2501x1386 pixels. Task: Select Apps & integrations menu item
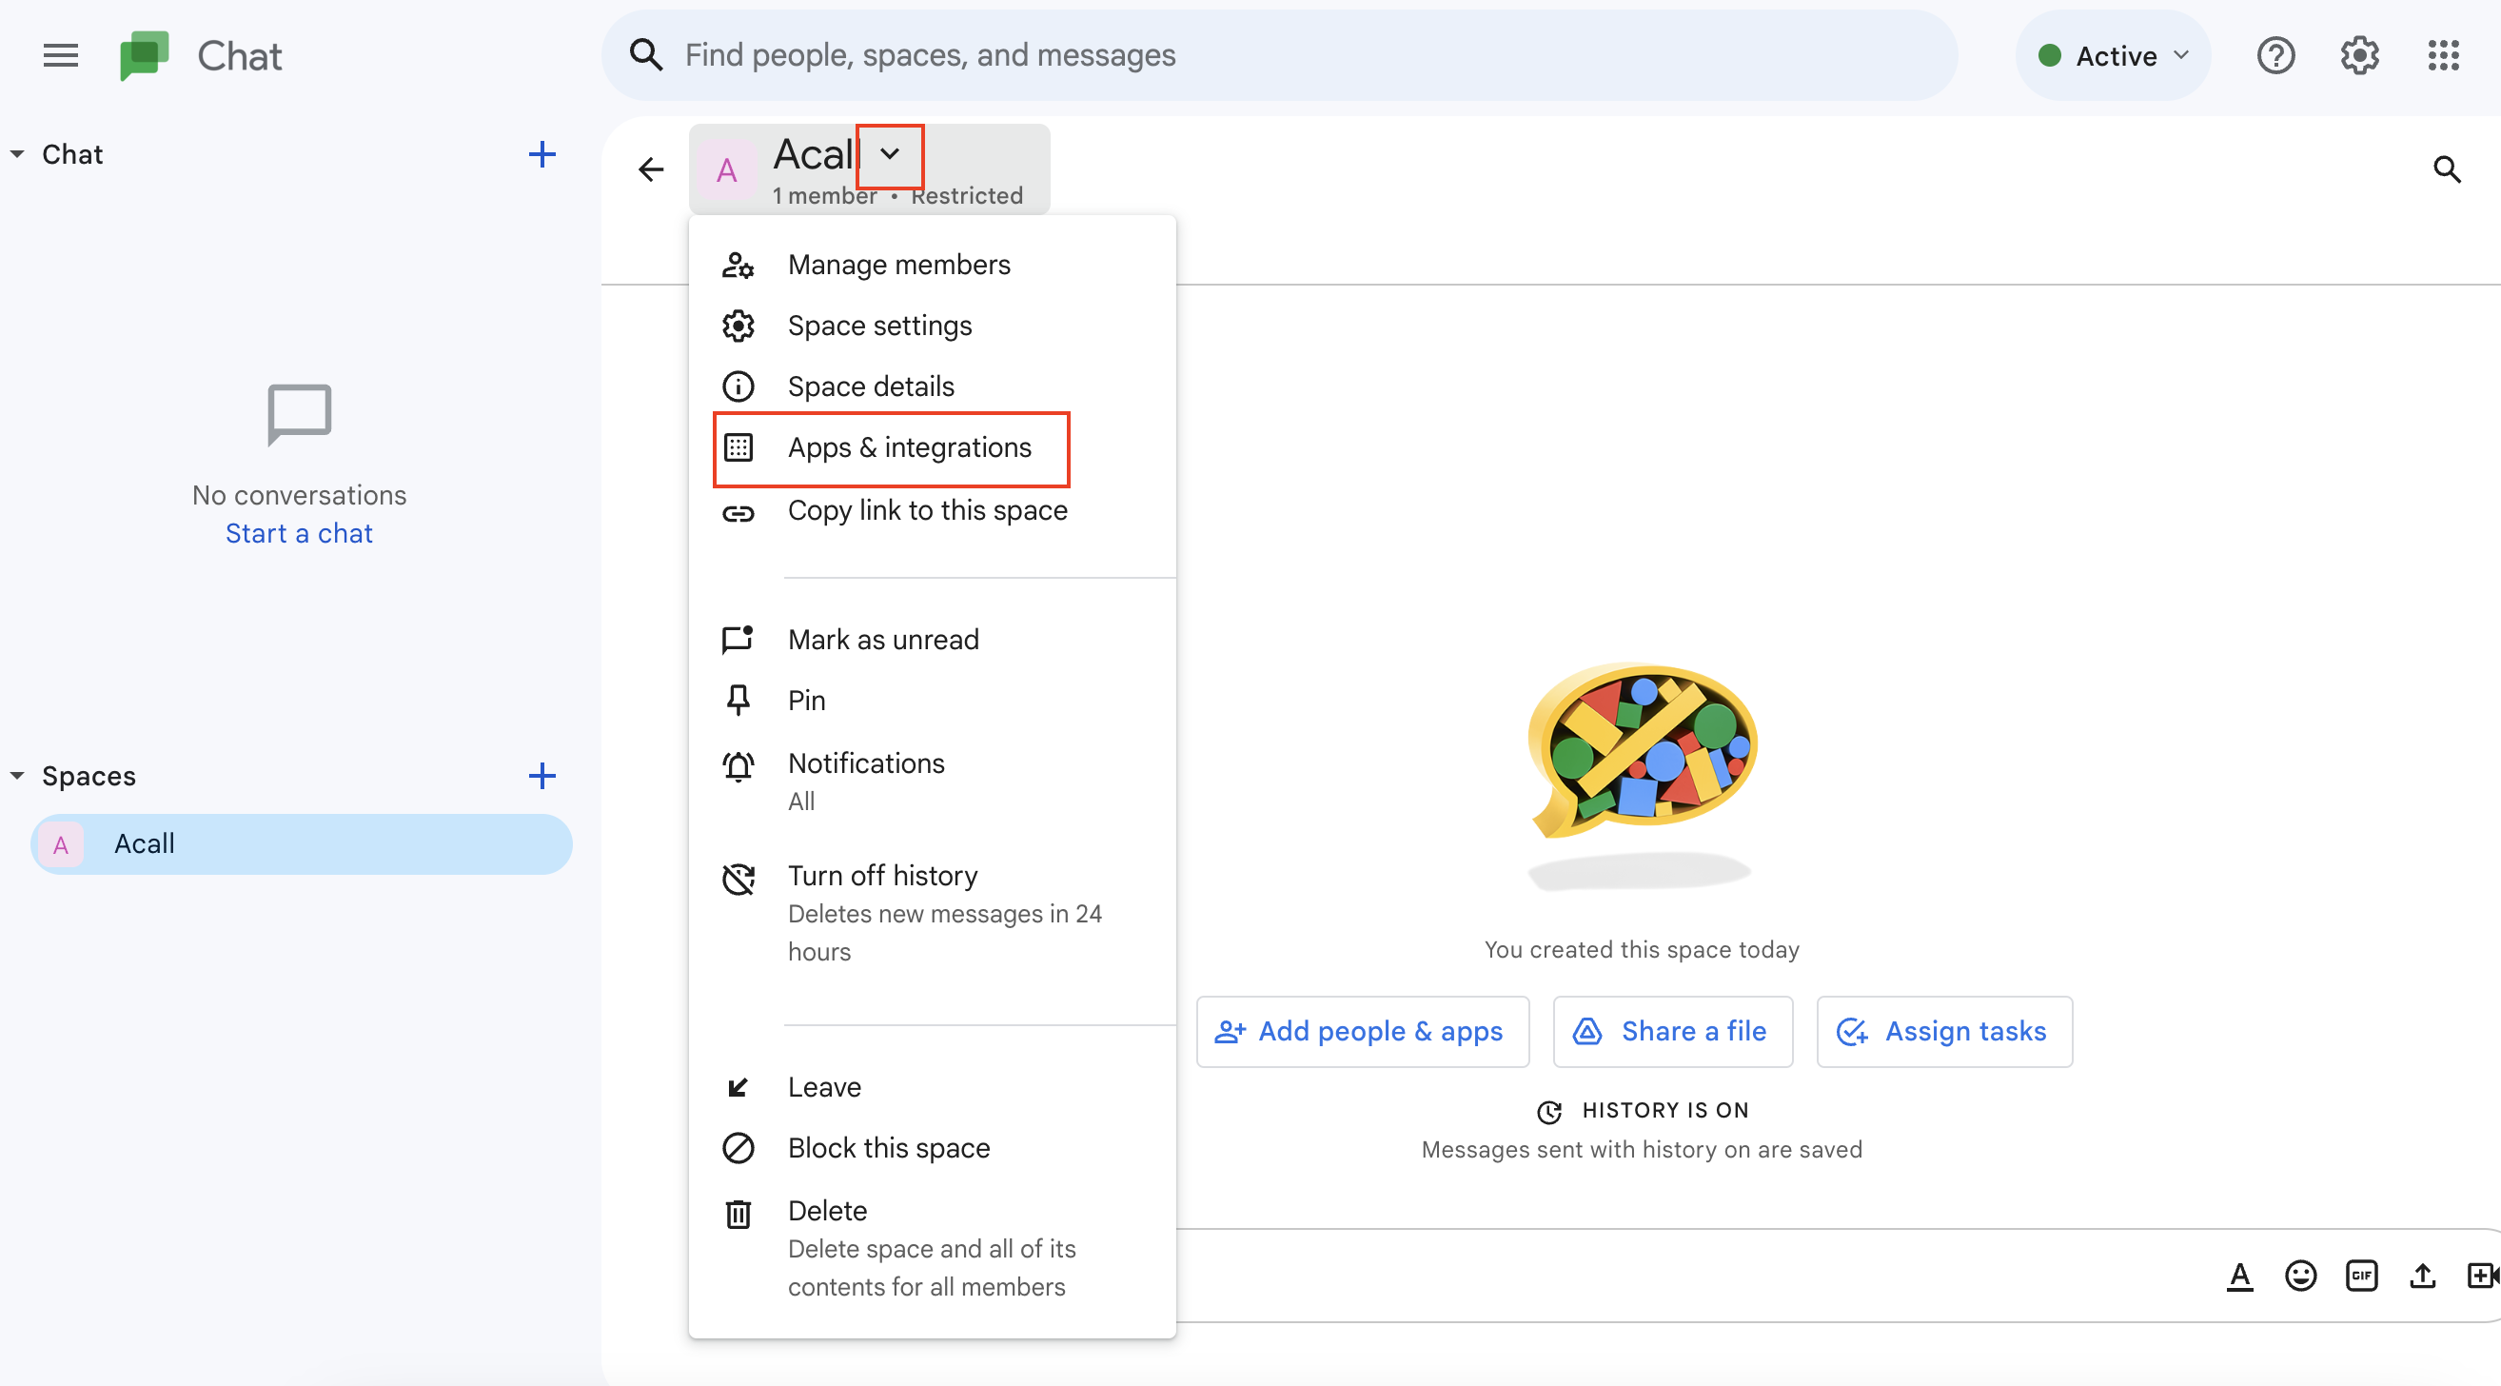click(x=909, y=447)
